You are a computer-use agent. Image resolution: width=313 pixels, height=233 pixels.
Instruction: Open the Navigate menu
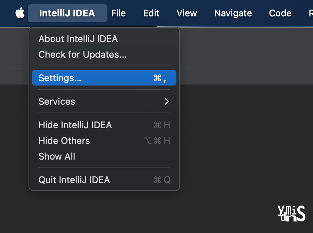point(233,13)
